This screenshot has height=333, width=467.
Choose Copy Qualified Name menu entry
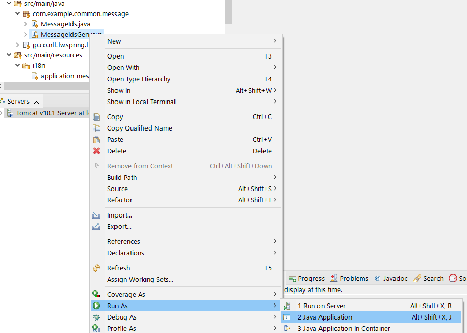pyautogui.click(x=140, y=128)
